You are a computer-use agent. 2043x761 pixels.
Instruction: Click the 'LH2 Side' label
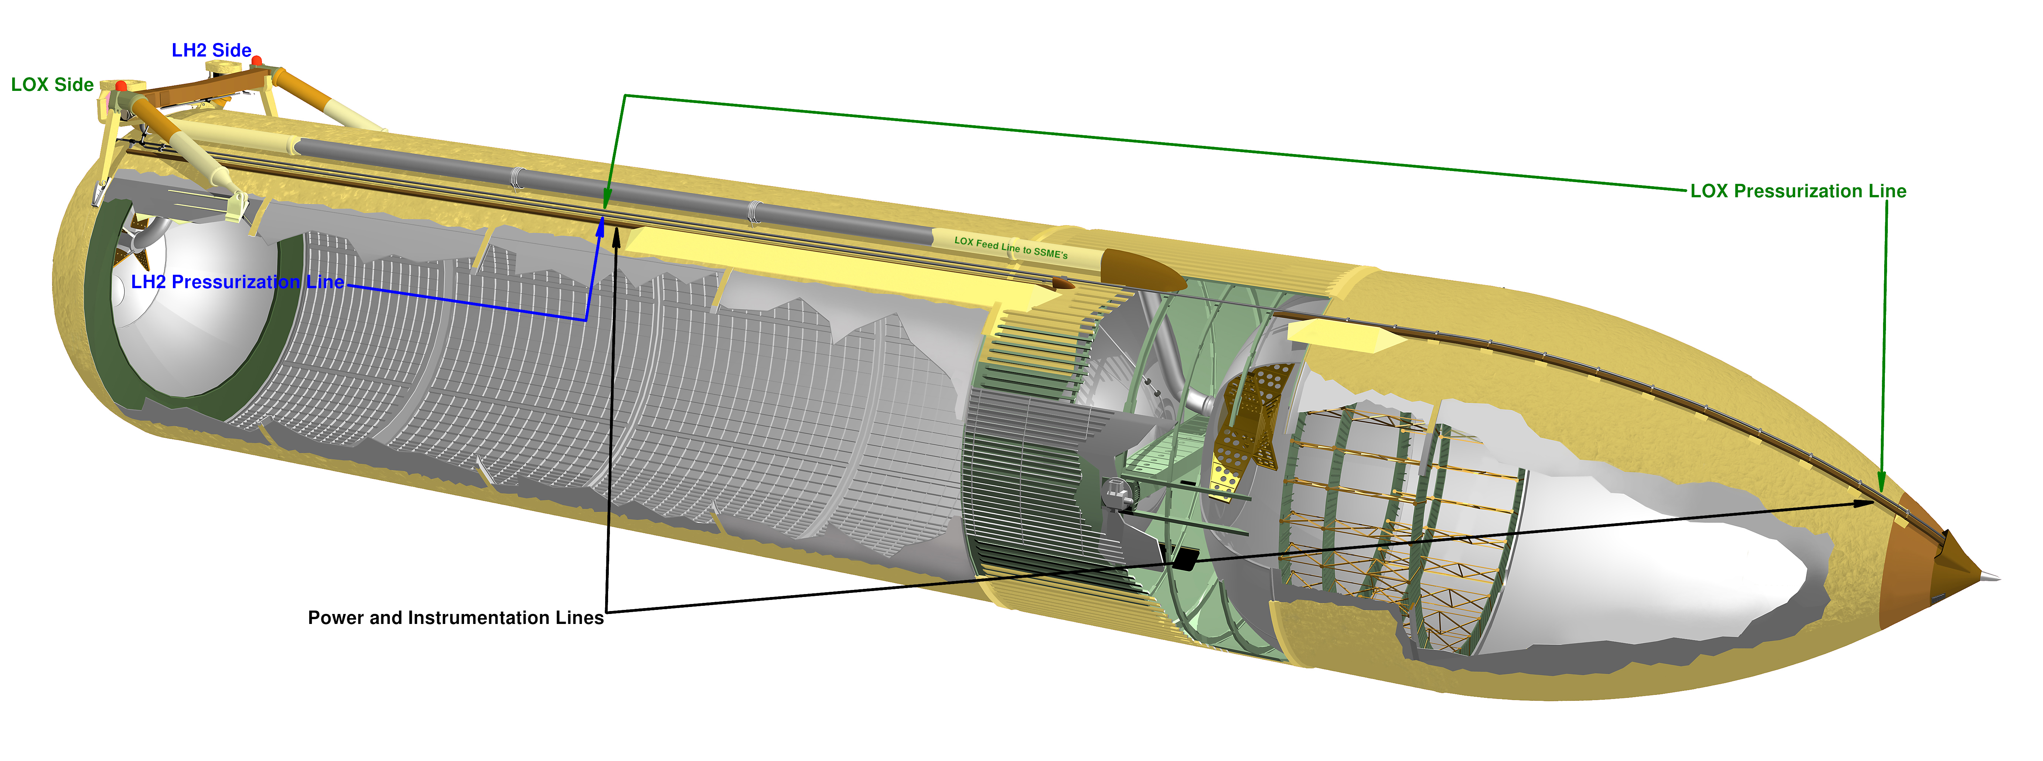click(211, 50)
